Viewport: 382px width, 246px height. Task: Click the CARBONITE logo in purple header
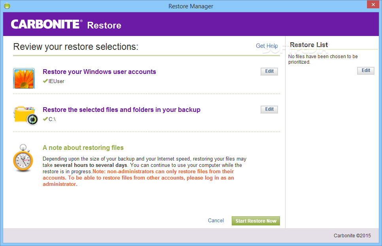coord(47,25)
